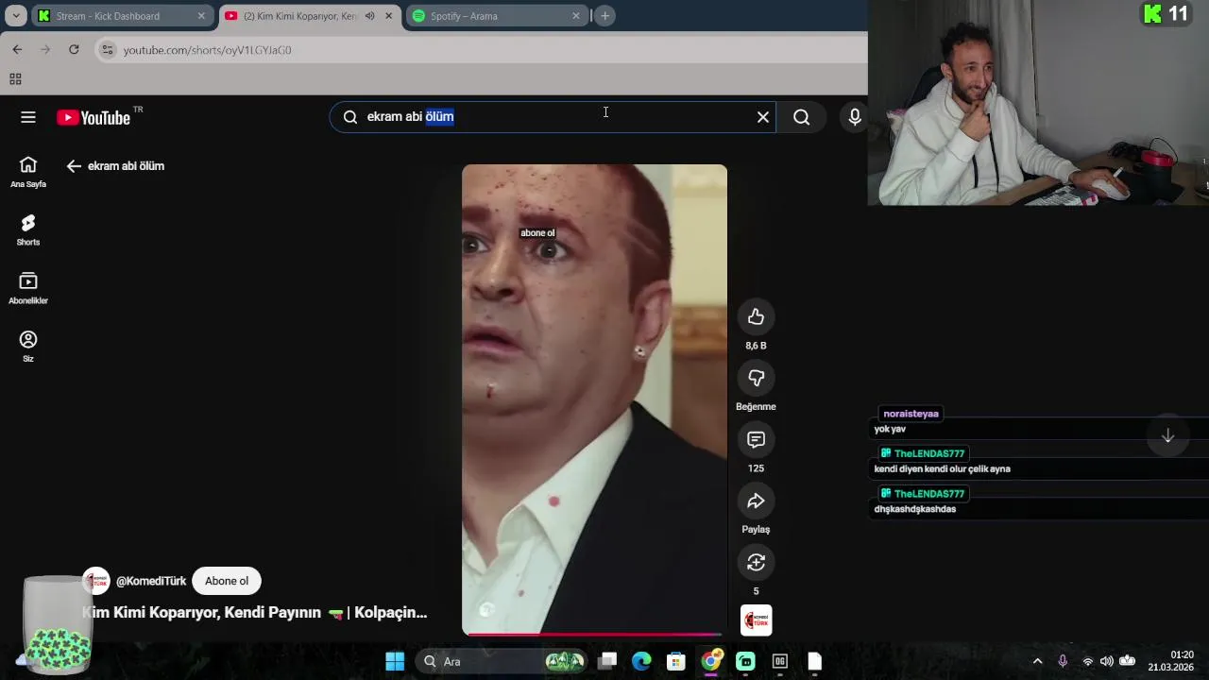Dislike the short (Beğenme)
This screenshot has width=1209, height=680.
(x=756, y=379)
